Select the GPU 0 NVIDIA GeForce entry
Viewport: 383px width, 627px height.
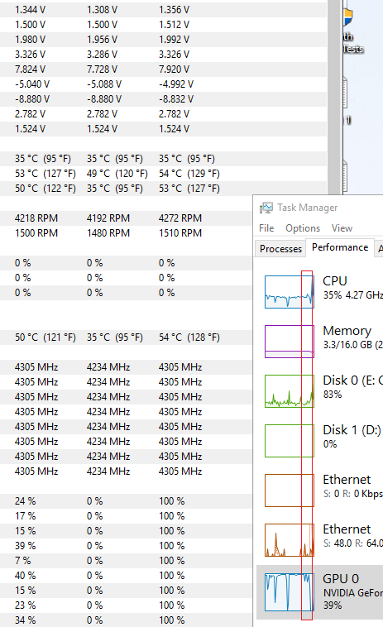coord(320,591)
